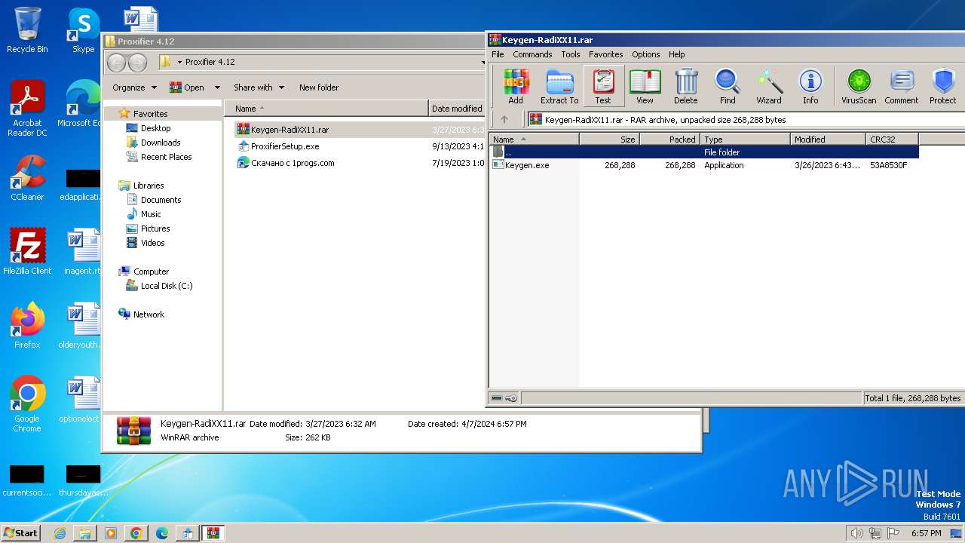Image resolution: width=965 pixels, height=543 pixels.
Task: Click Open button in Explorer toolbar
Action: point(187,87)
